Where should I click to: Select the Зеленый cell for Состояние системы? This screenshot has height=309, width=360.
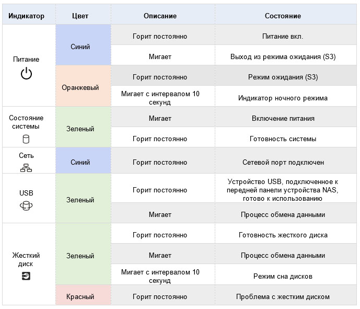pyautogui.click(x=80, y=128)
